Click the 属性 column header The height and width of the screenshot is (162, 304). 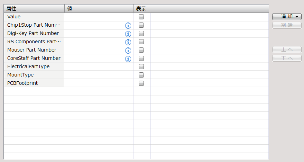[34, 8]
